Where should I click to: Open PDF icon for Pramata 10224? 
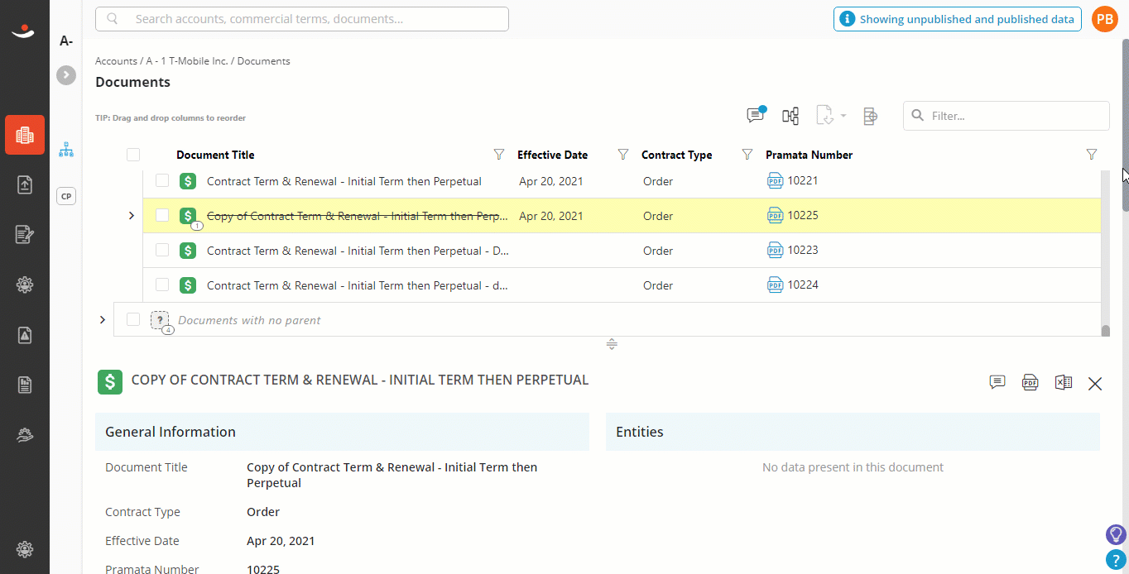tap(775, 285)
